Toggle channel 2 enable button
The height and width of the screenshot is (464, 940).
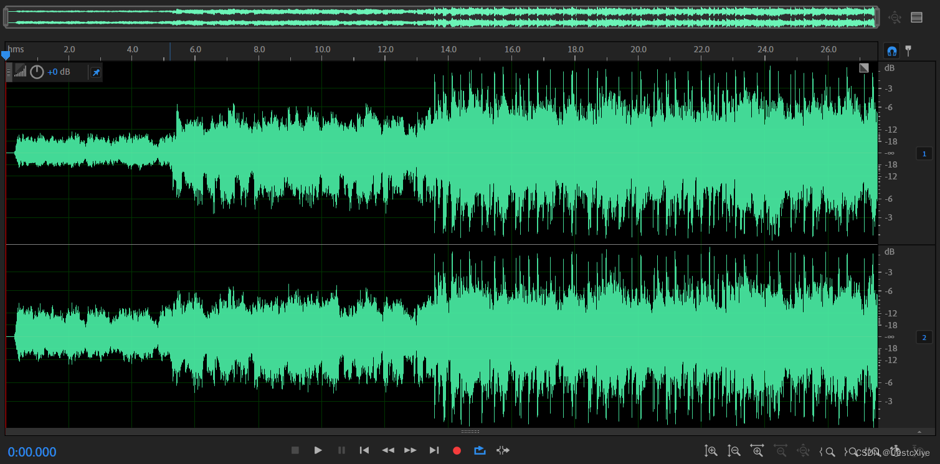(x=924, y=338)
